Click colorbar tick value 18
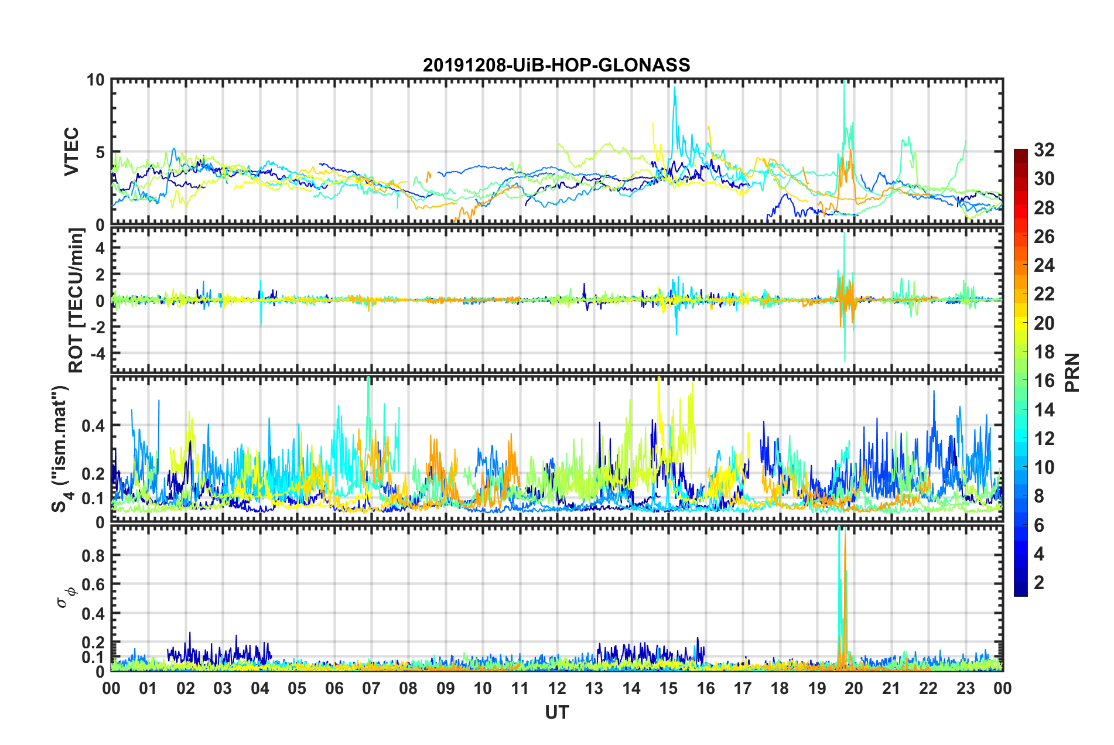Viewport: 1114px width, 745px height. pos(1044,352)
